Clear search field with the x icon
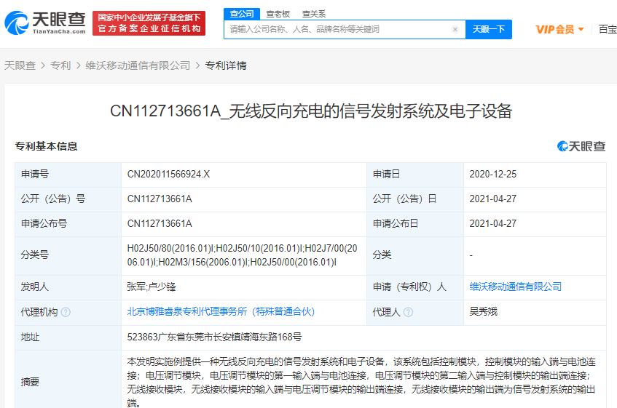Screen dimensions: 617x408 pyautogui.click(x=455, y=29)
